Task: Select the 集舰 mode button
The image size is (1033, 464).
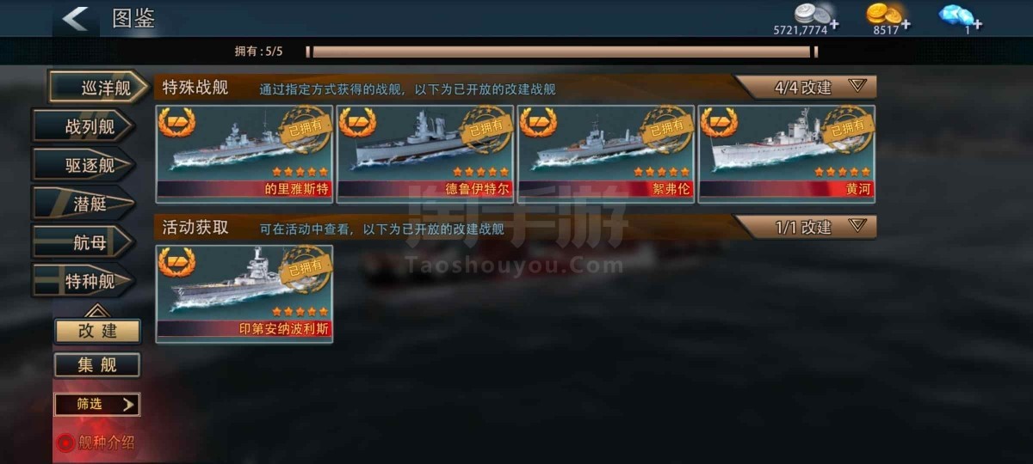Action: 97,364
